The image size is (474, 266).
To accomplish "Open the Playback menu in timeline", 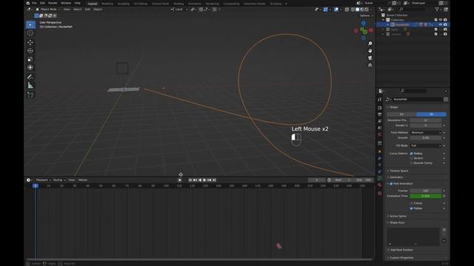I will click(43, 180).
